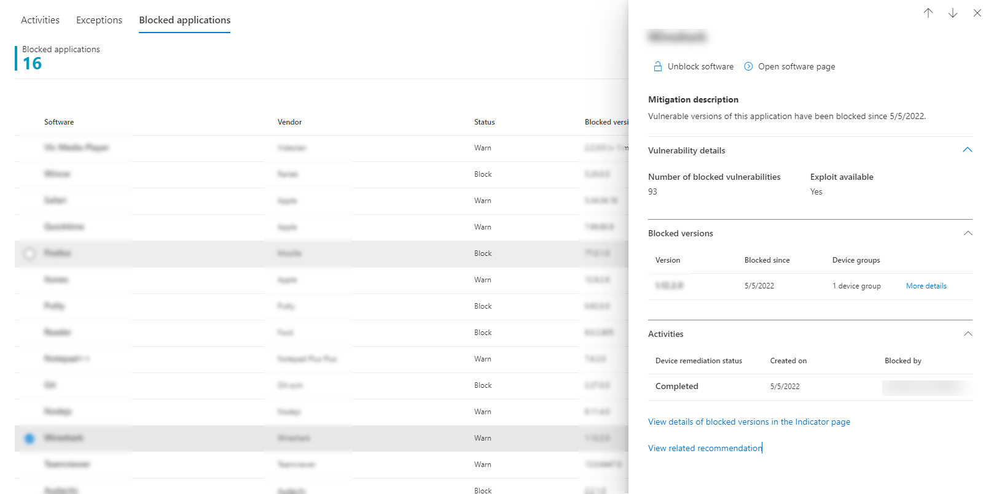Click the Blocked applications count 16

click(32, 63)
